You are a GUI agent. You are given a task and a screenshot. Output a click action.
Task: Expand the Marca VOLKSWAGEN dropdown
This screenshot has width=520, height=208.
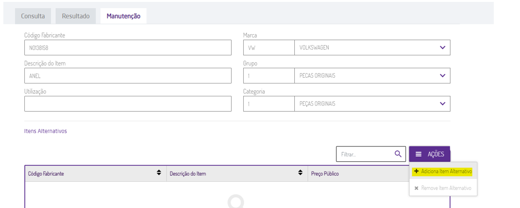(442, 48)
